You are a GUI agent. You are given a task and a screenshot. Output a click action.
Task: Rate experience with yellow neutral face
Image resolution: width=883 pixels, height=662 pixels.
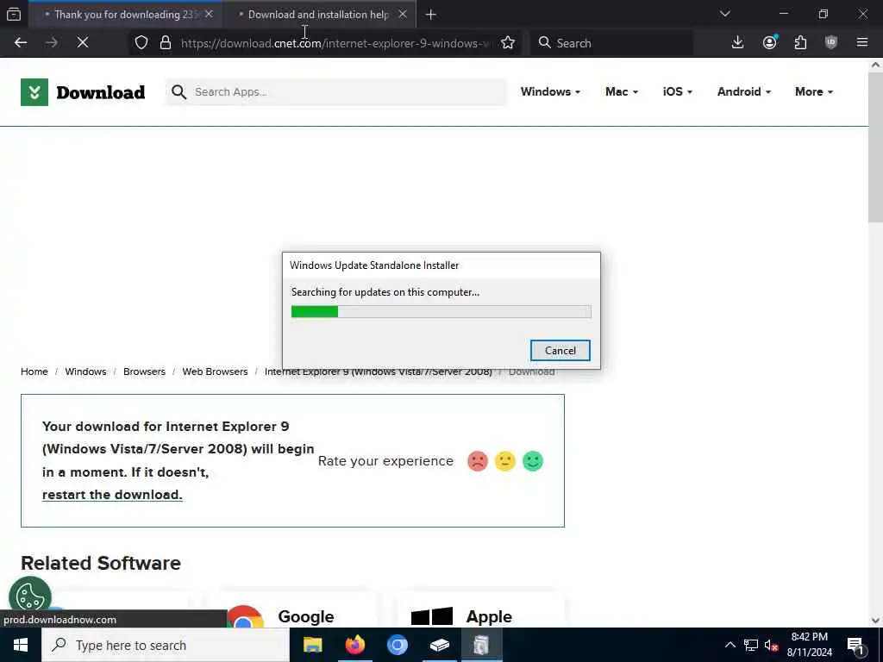pyautogui.click(x=504, y=461)
